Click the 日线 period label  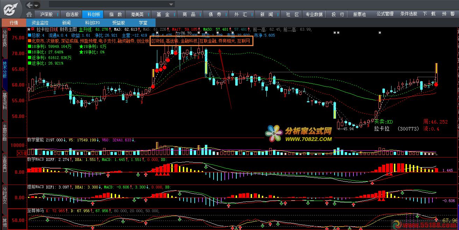point(53,30)
